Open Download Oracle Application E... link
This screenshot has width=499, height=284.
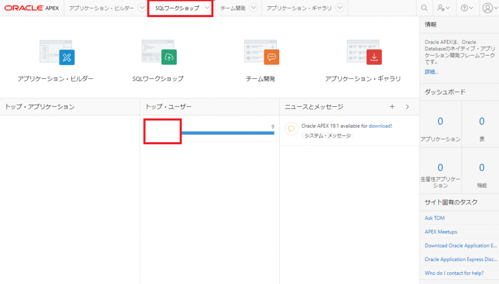point(461,246)
